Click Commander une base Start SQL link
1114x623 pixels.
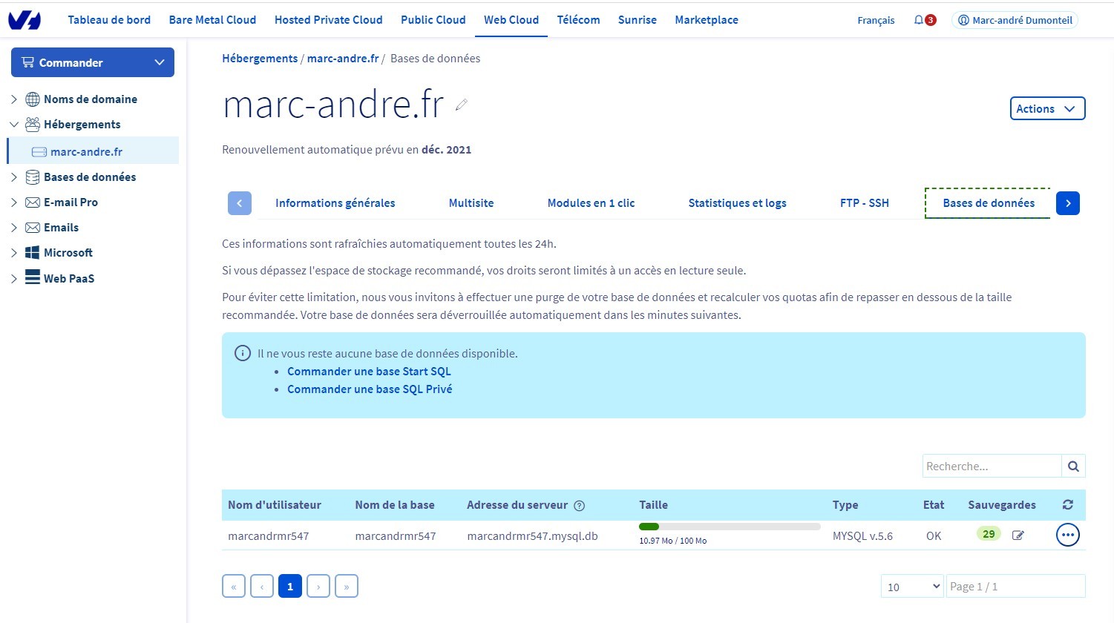click(369, 372)
